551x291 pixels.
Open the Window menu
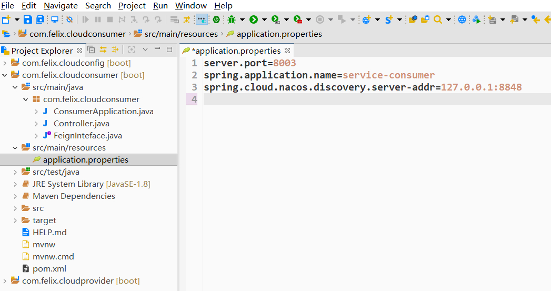[x=191, y=6]
